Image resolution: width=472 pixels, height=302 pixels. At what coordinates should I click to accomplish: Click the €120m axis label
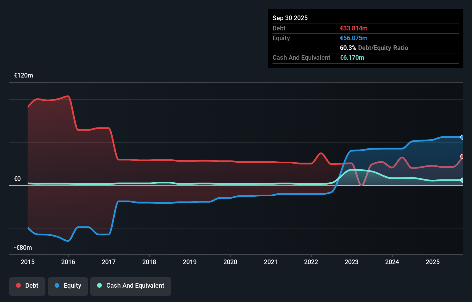(24, 75)
